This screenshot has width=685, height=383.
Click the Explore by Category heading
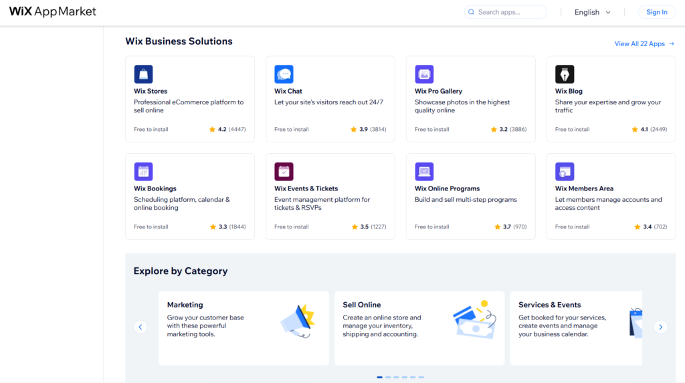coord(181,271)
